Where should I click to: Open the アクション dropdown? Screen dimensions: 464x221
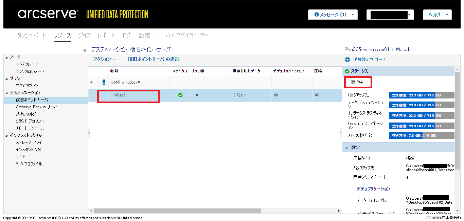click(x=104, y=59)
